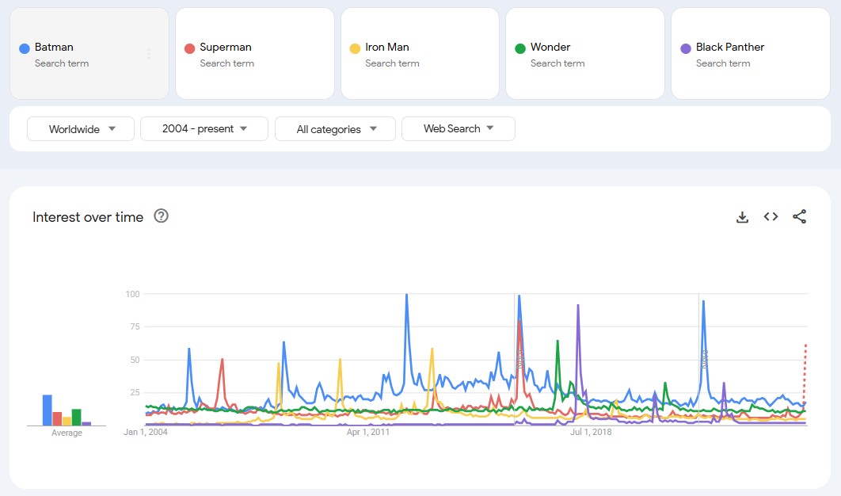
Task: Open the All categories dropdown
Action: pyautogui.click(x=335, y=129)
